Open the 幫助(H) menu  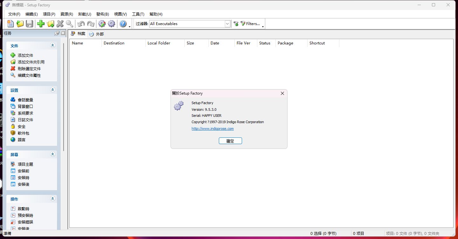pos(156,14)
